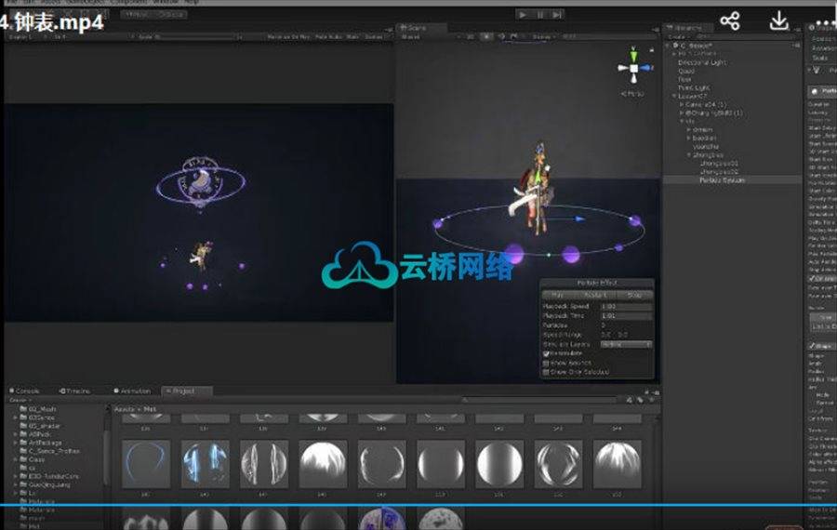Toggle the Resimulate checkbox in Particle Effect
Image resolution: width=837 pixels, height=530 pixels.
pyautogui.click(x=546, y=353)
